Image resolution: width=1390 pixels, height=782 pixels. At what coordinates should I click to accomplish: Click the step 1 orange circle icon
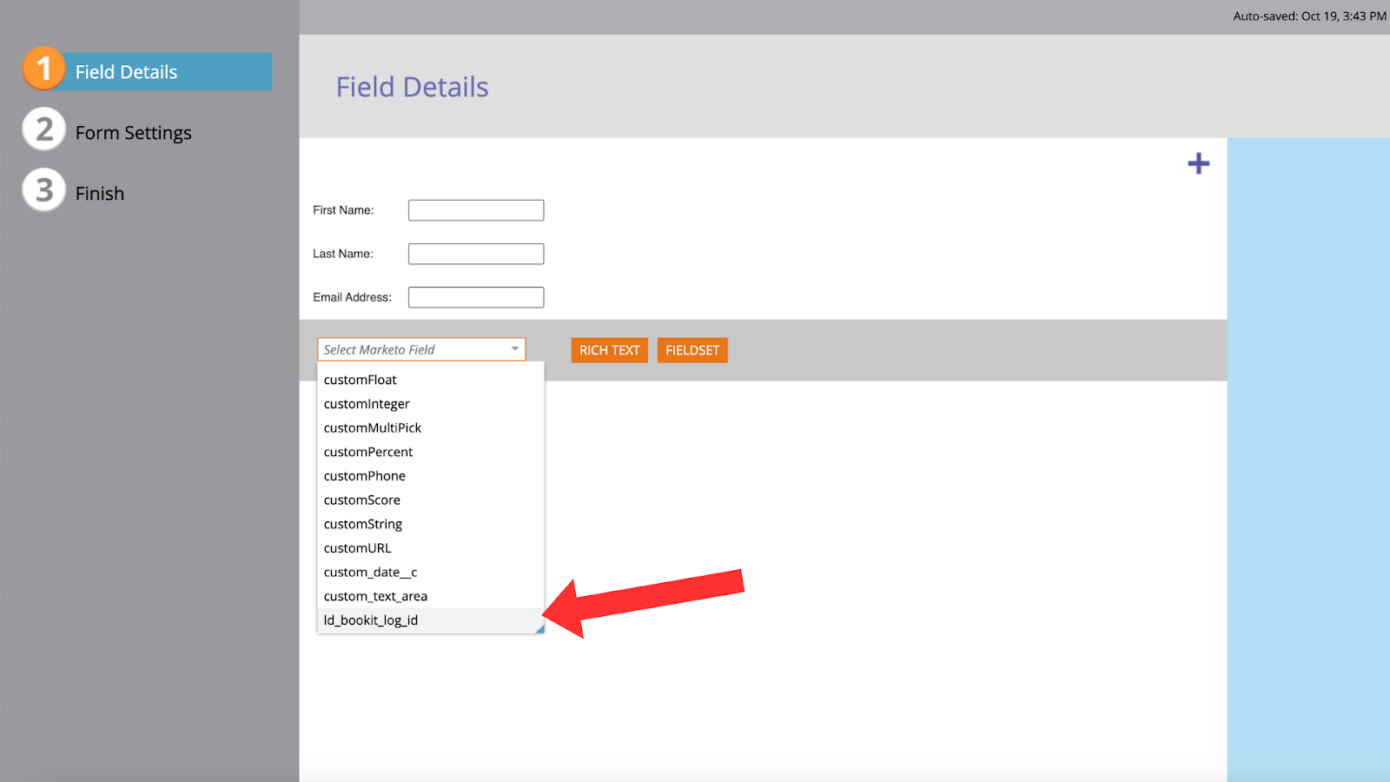[43, 70]
